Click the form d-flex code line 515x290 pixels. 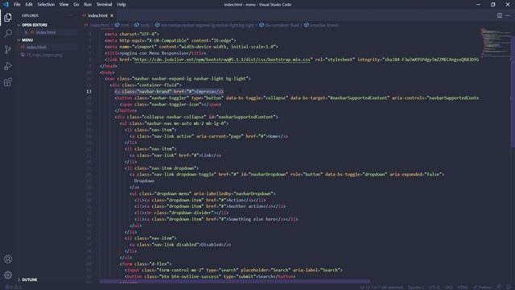[146, 263]
